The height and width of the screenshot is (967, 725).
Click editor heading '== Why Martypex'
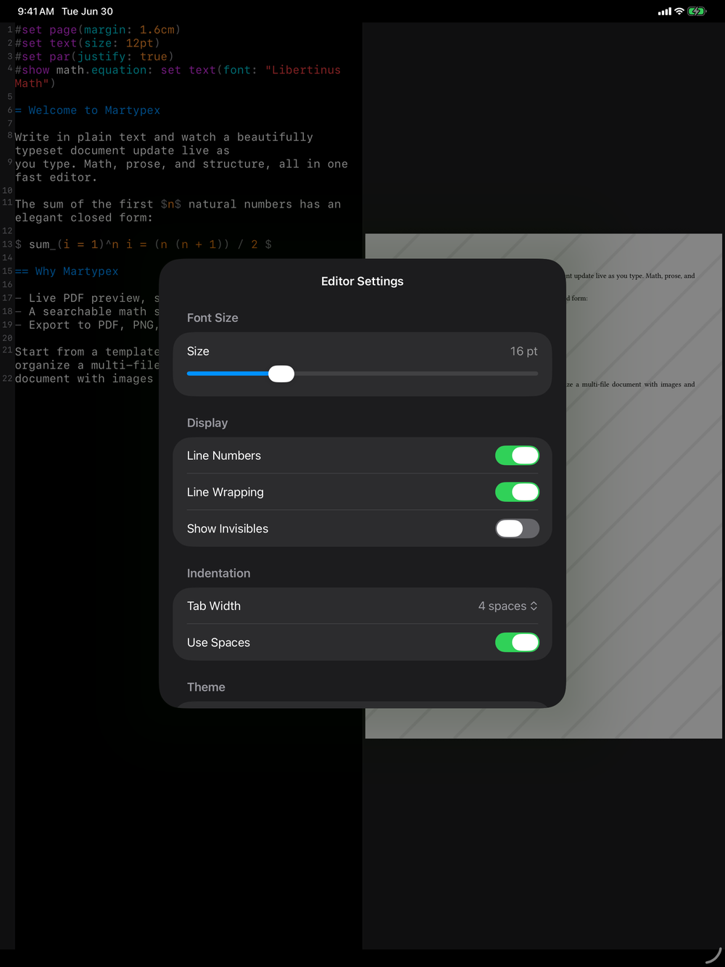[x=67, y=271]
